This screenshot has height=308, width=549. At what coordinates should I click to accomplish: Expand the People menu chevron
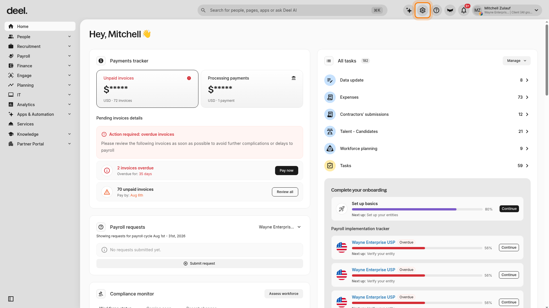click(x=69, y=37)
